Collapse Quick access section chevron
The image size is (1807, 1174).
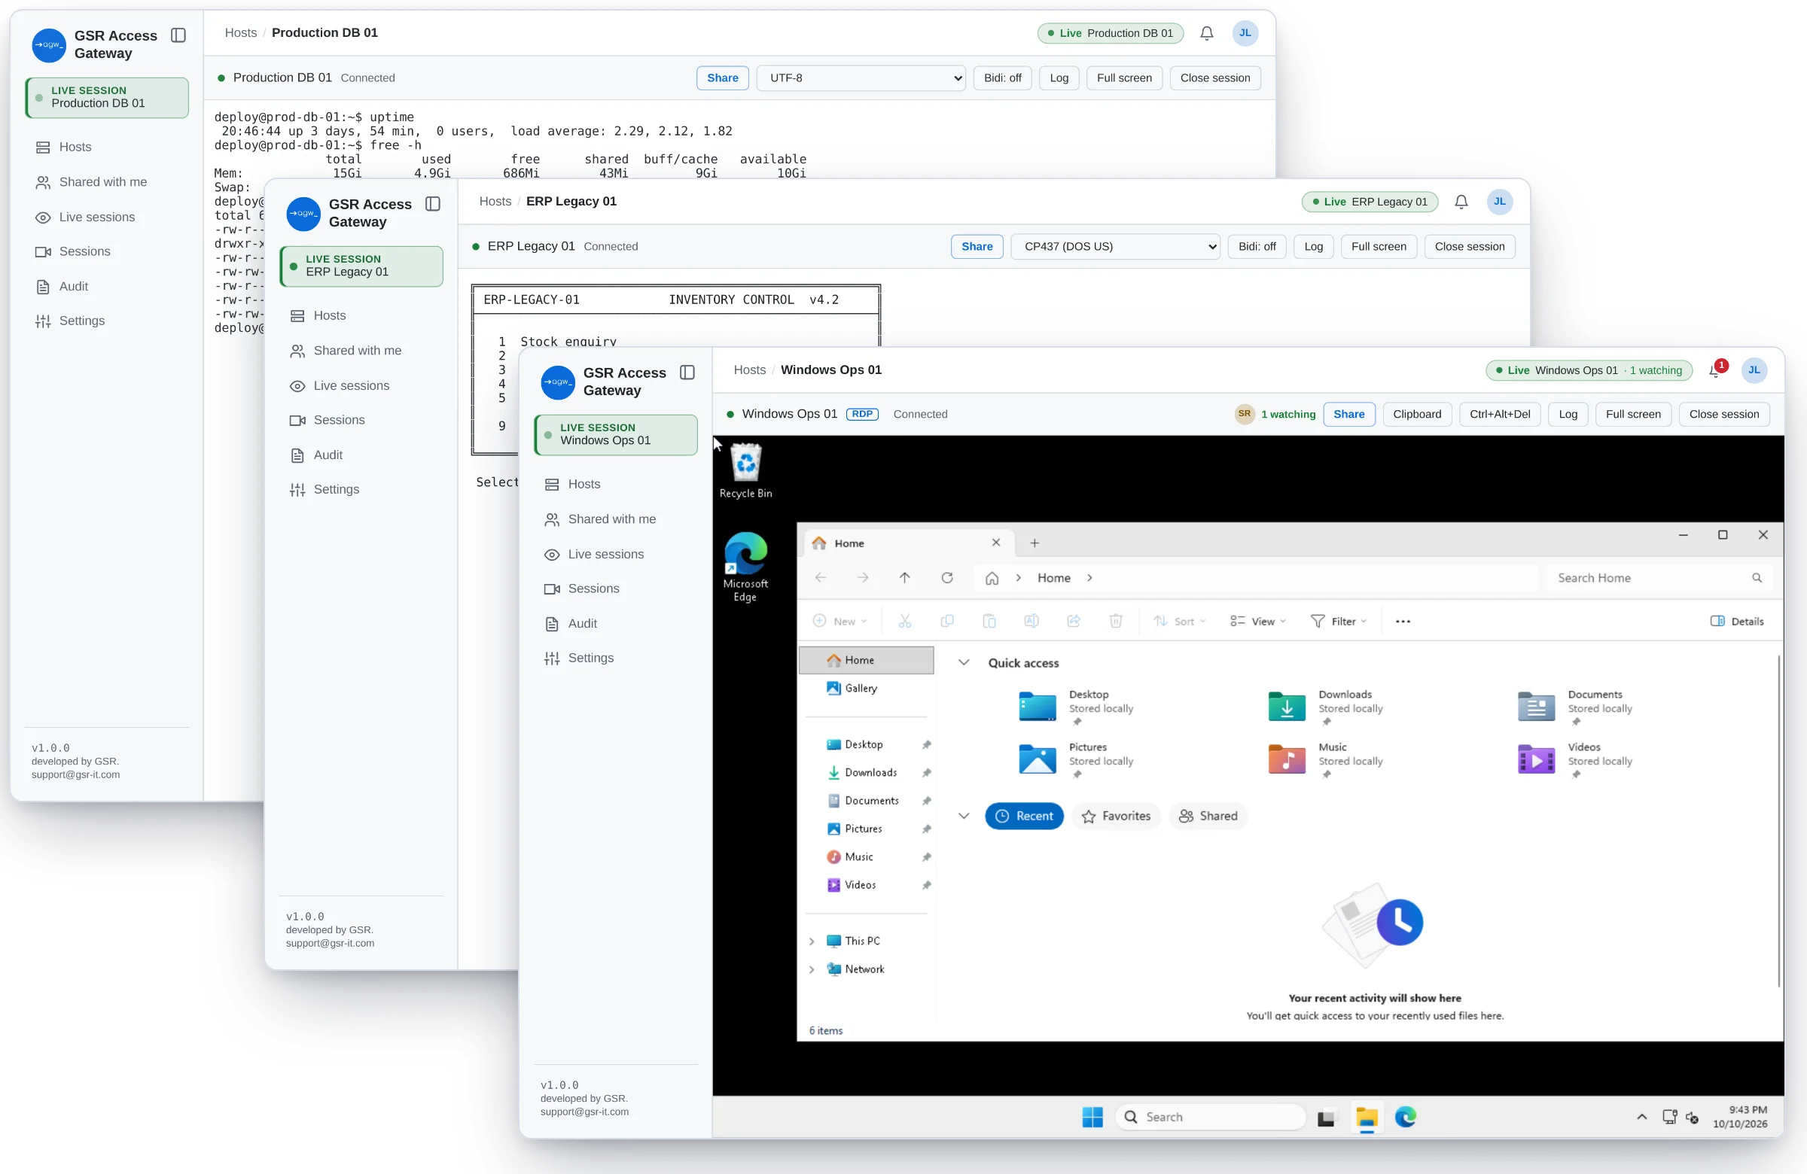coord(964,662)
